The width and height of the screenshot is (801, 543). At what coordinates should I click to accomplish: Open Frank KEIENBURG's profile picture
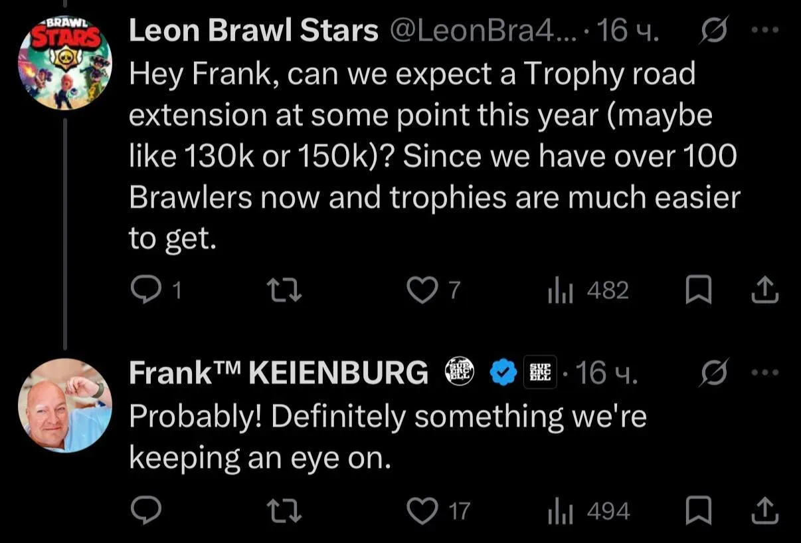64,405
